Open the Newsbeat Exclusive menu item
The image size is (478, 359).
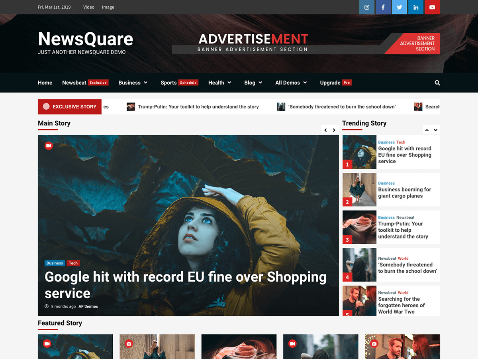[85, 83]
